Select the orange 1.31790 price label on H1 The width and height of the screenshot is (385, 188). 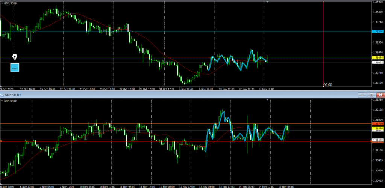click(377, 123)
